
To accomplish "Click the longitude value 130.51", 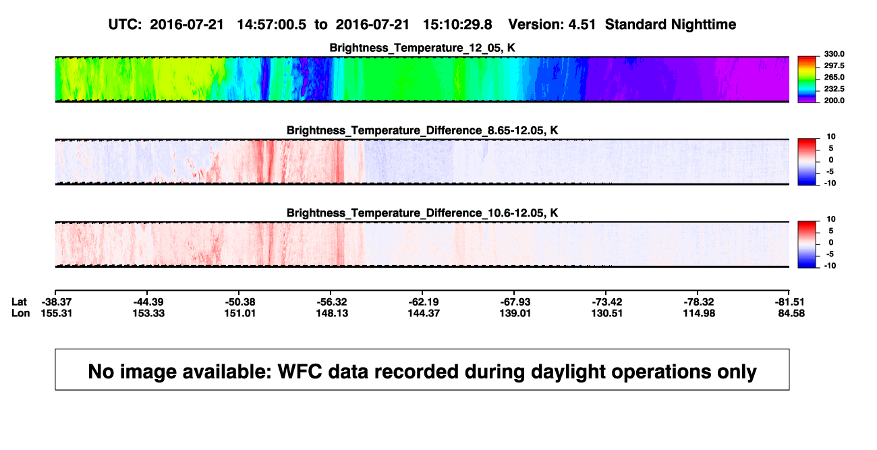I will coord(606,313).
